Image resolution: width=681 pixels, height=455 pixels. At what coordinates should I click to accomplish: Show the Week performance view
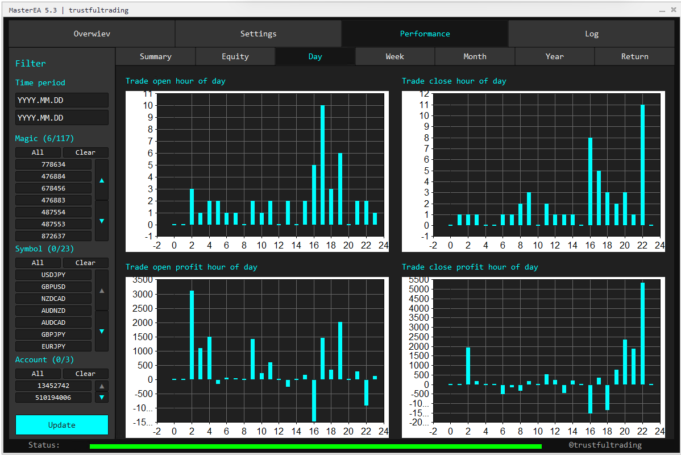(395, 56)
